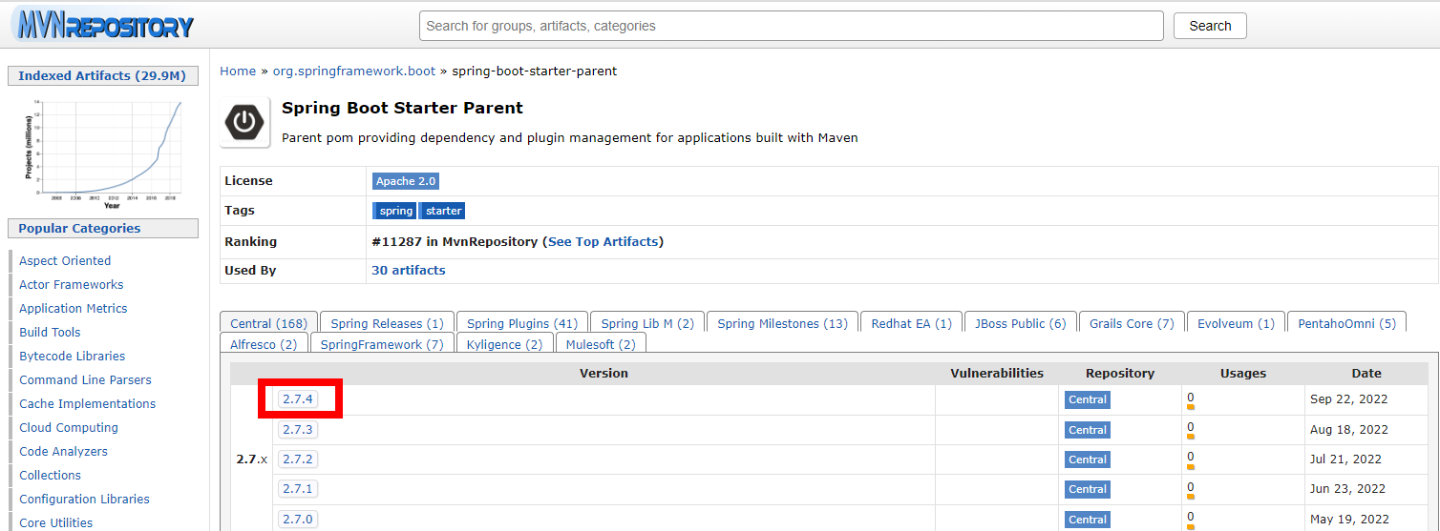Open the 30 artifacts link
Viewport: 1440px width, 531px height.
409,270
